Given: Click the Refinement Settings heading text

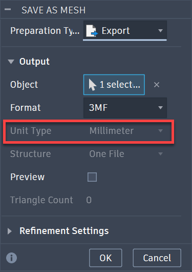Looking at the screenshot, I should (x=64, y=231).
